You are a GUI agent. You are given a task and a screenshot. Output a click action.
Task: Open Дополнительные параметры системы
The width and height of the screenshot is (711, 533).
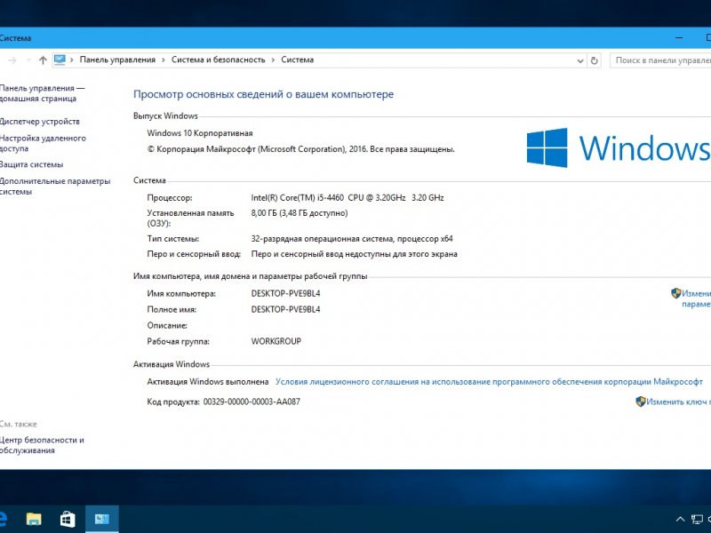pyautogui.click(x=55, y=187)
